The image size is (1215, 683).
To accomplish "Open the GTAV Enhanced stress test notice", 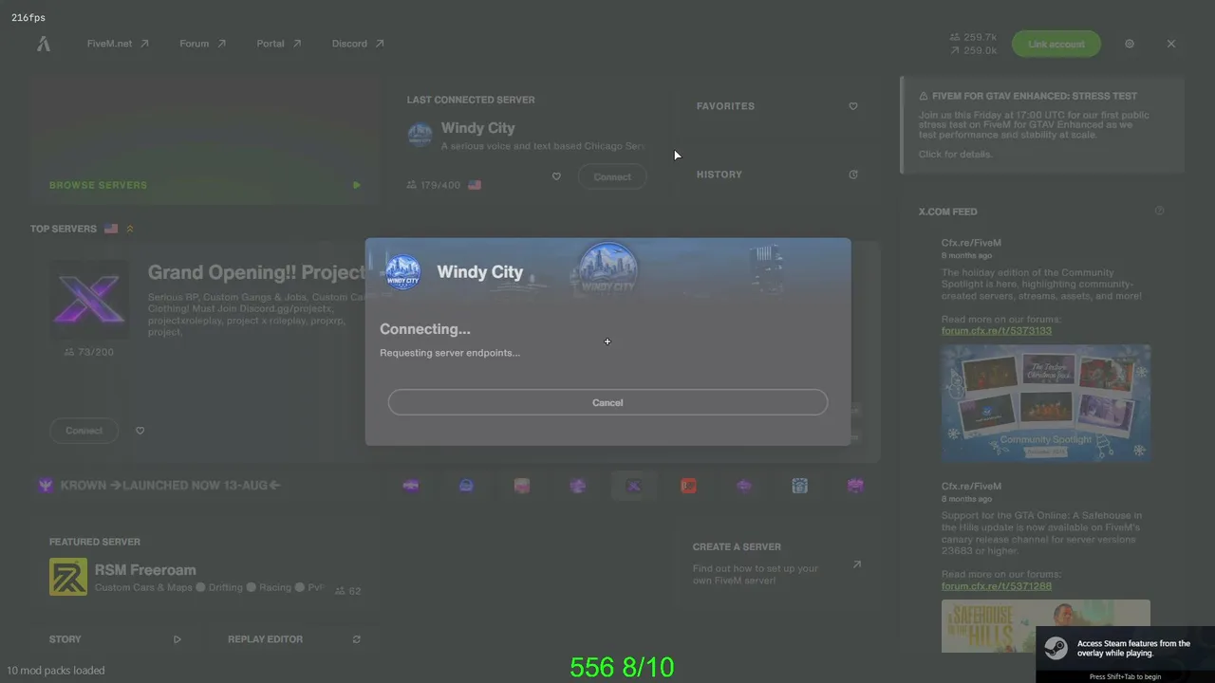I will [x=1042, y=125].
